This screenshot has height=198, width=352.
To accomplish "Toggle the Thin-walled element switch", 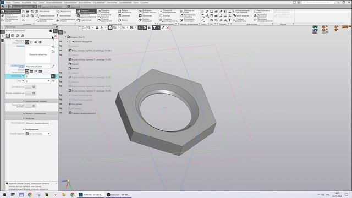I will click(31, 106).
